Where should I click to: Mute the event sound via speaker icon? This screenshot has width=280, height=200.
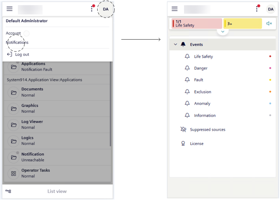pos(269,24)
